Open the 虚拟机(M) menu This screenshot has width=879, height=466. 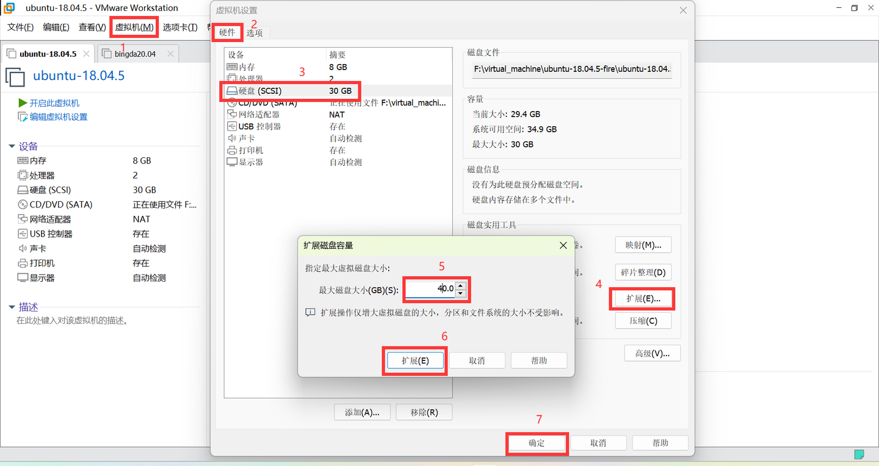coord(134,27)
